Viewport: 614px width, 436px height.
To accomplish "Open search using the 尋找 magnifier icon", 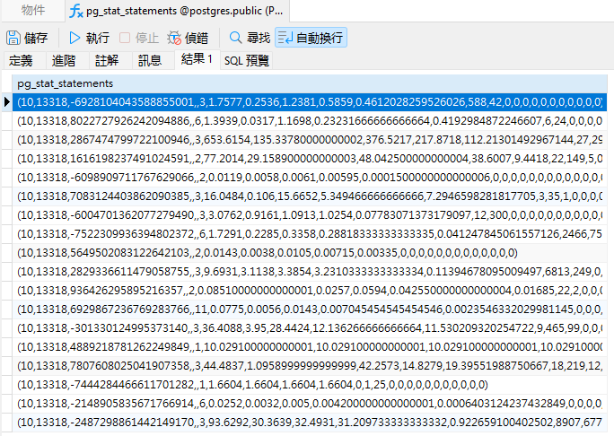I will [249, 38].
